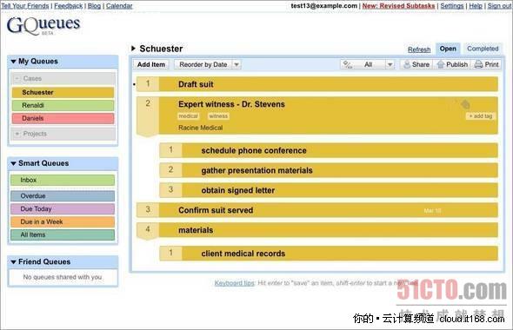Select obtain signed letter subtask
The width and height of the screenshot is (513, 330).
click(x=340, y=190)
